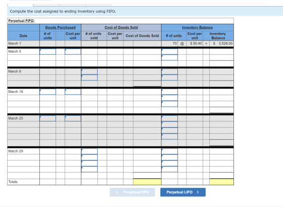Select March 5 goods purchased units field

click(48, 52)
